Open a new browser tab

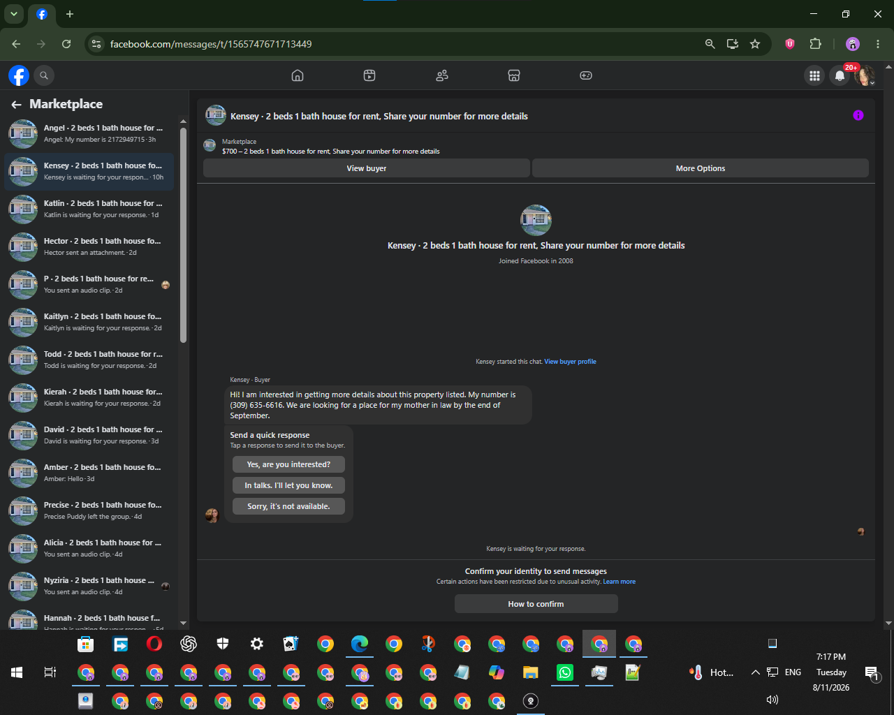(x=70, y=14)
